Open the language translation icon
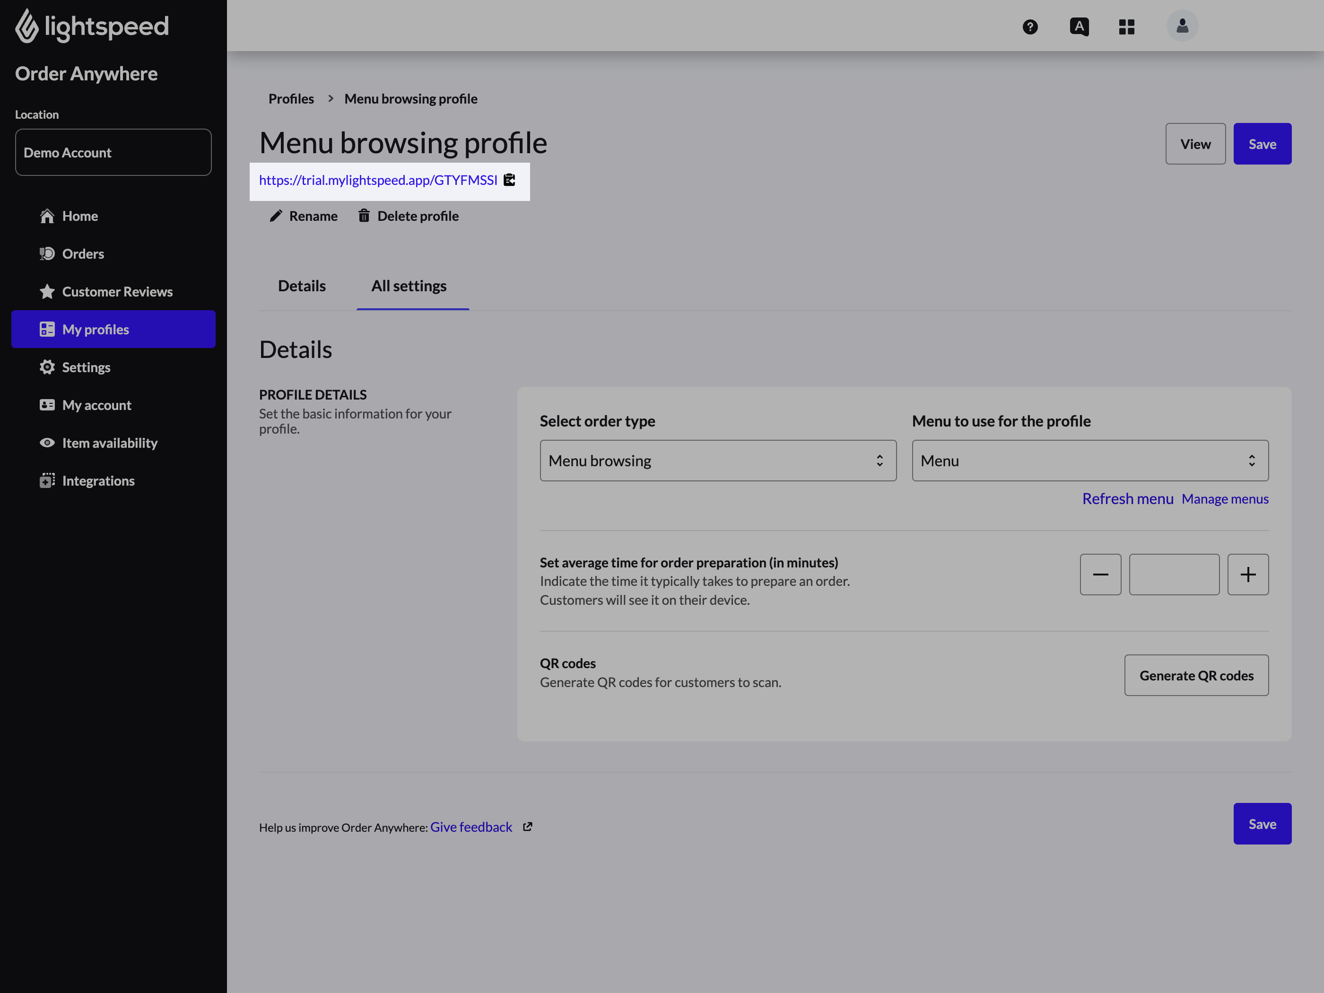The height and width of the screenshot is (993, 1324). pos(1079,26)
